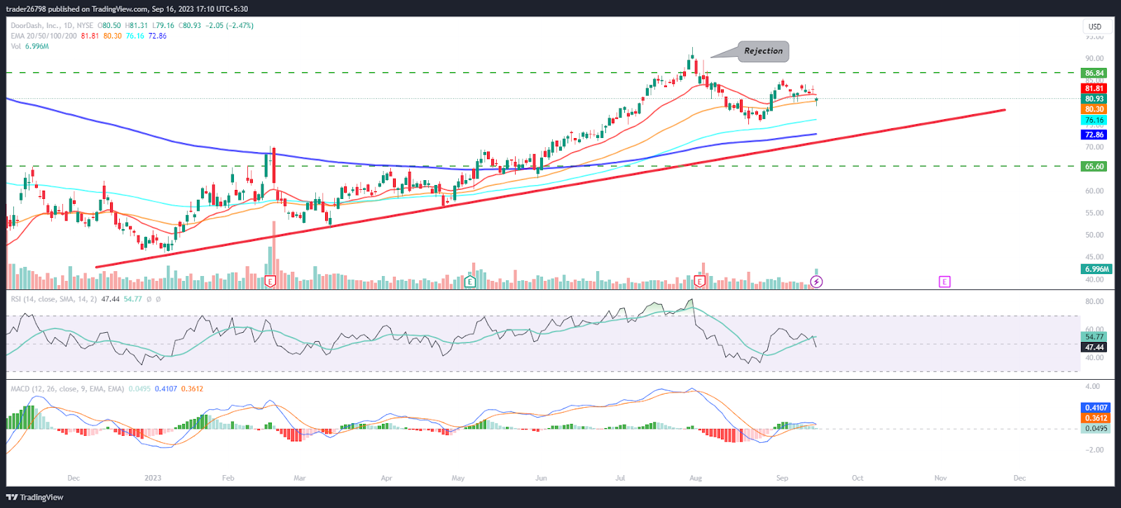
Task: Click the trader26798 published on TradingView.com header
Action: pyautogui.click(x=127, y=9)
